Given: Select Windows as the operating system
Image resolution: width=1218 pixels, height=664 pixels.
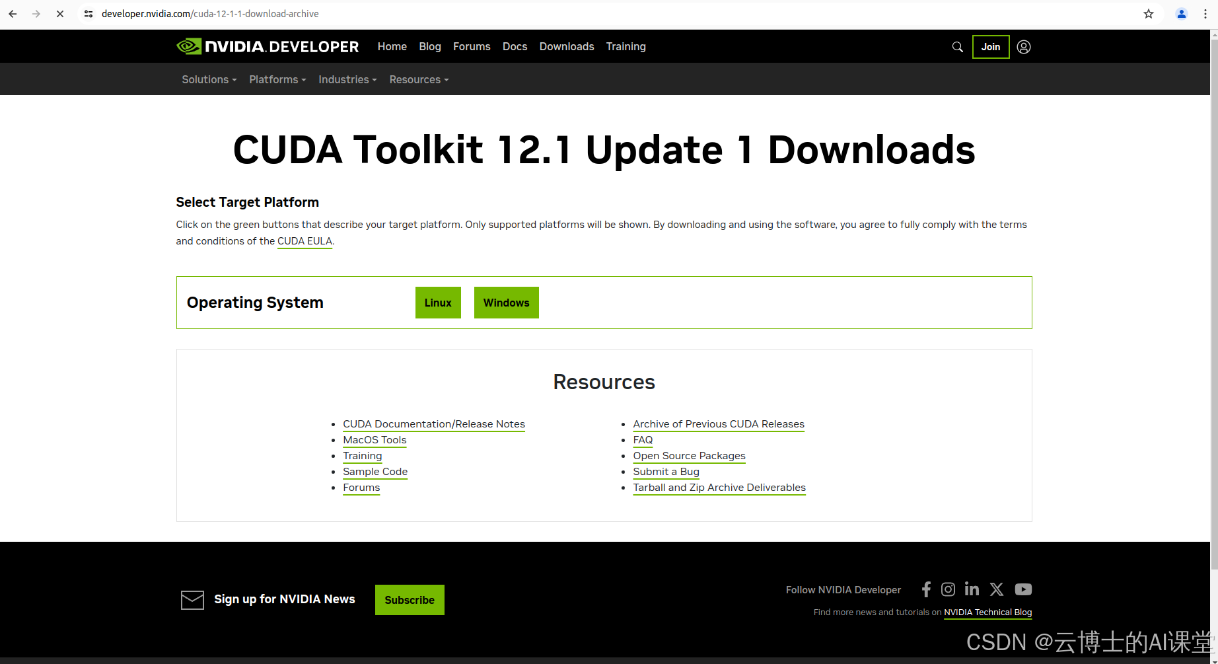Looking at the screenshot, I should 507,303.
